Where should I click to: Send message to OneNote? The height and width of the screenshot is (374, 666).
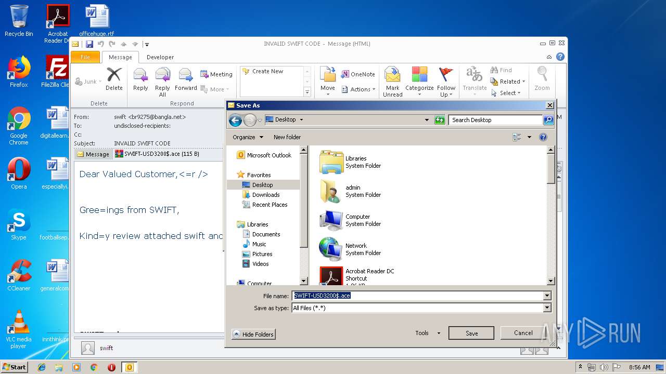[358, 74]
